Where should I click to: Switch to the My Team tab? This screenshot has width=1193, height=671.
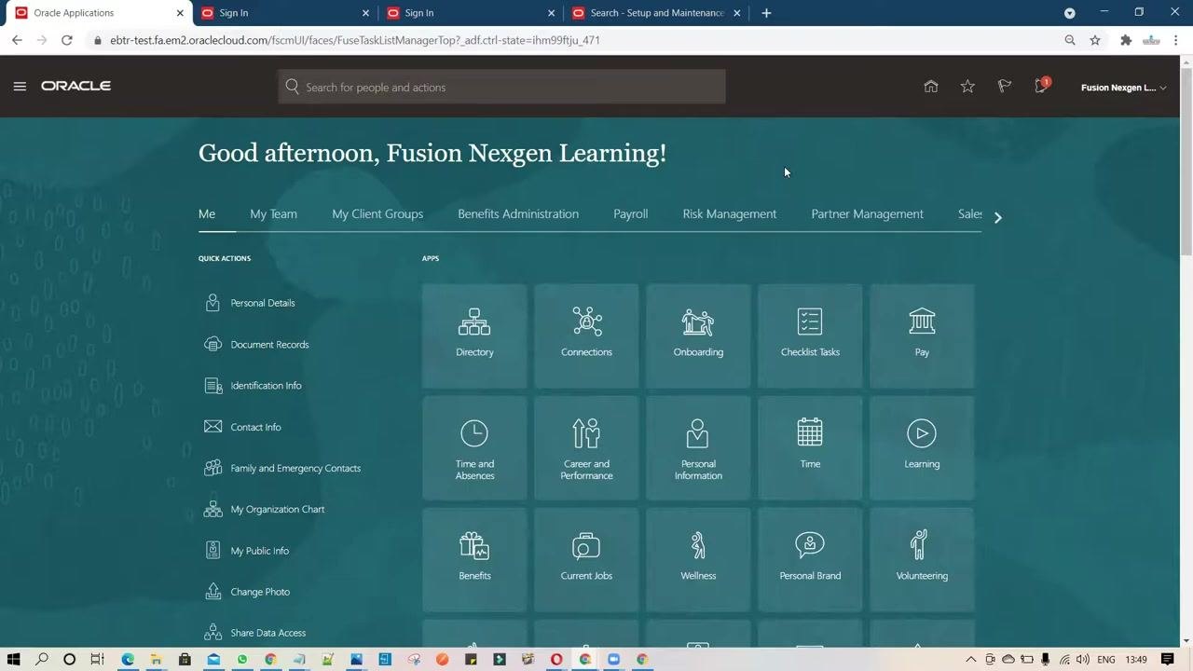(273, 214)
